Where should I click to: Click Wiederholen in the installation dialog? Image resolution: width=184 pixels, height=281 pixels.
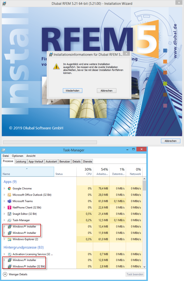coord(73,91)
